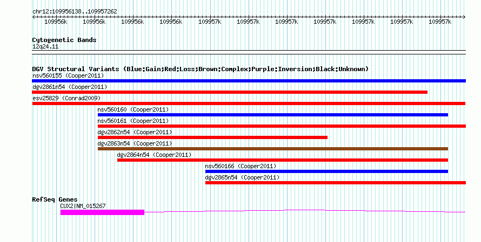Screen dimensions: 481x242
Task: Click the nsv560166 blue gain bar
Action: point(326,171)
